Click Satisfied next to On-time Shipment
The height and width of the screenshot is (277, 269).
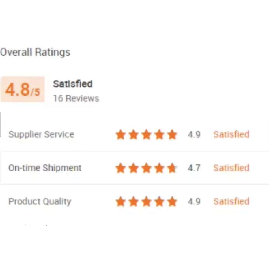pyautogui.click(x=231, y=168)
